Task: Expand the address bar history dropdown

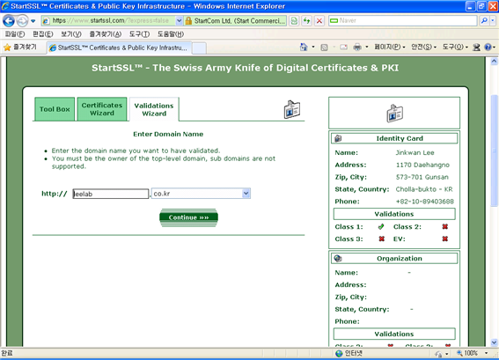Action: (x=180, y=21)
